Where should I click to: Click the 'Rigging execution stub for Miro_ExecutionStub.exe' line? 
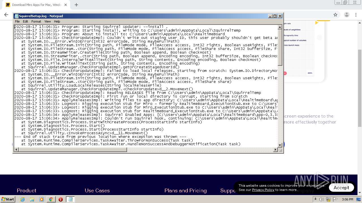(146, 107)
